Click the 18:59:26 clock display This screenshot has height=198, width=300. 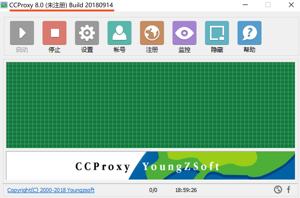click(186, 190)
